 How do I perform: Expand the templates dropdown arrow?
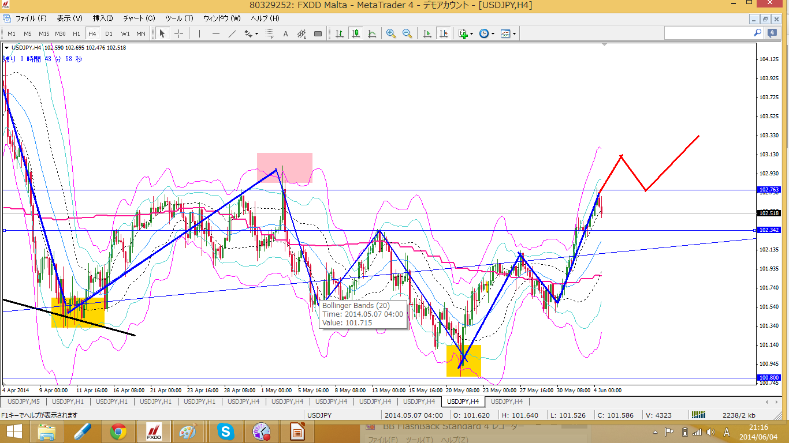(x=514, y=33)
